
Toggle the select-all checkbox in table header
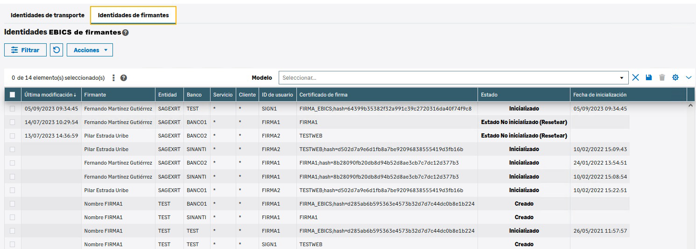coord(13,95)
